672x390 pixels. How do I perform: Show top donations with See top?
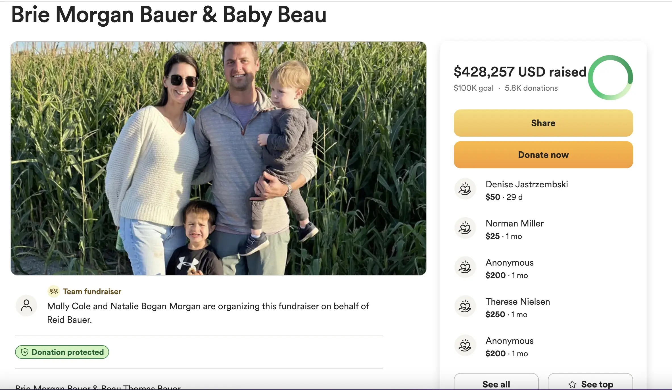point(590,384)
